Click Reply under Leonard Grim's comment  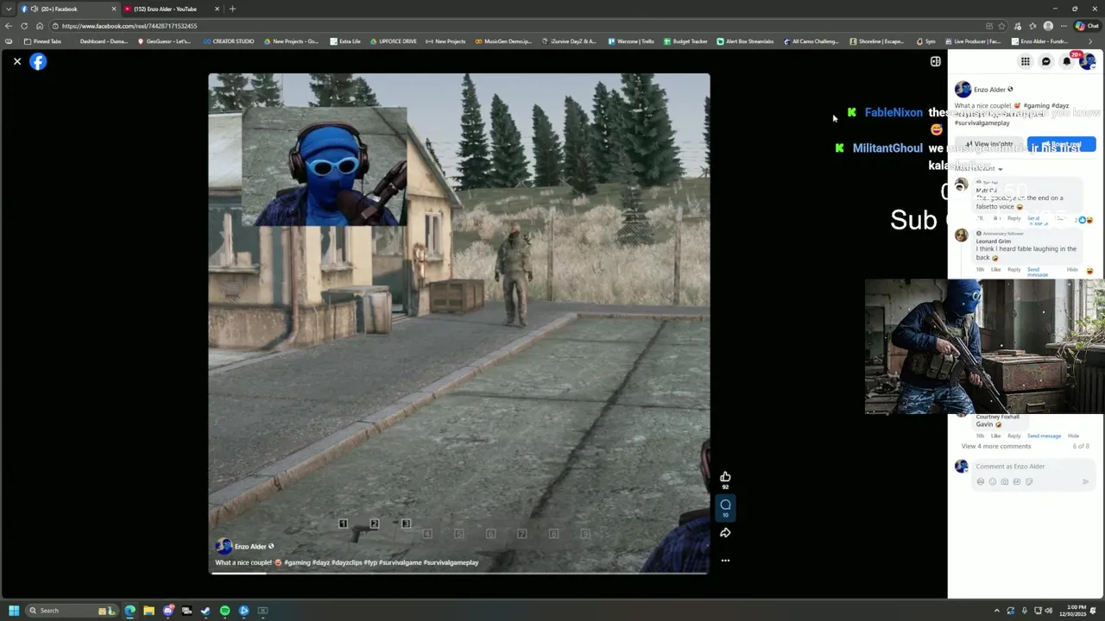coord(1014,270)
